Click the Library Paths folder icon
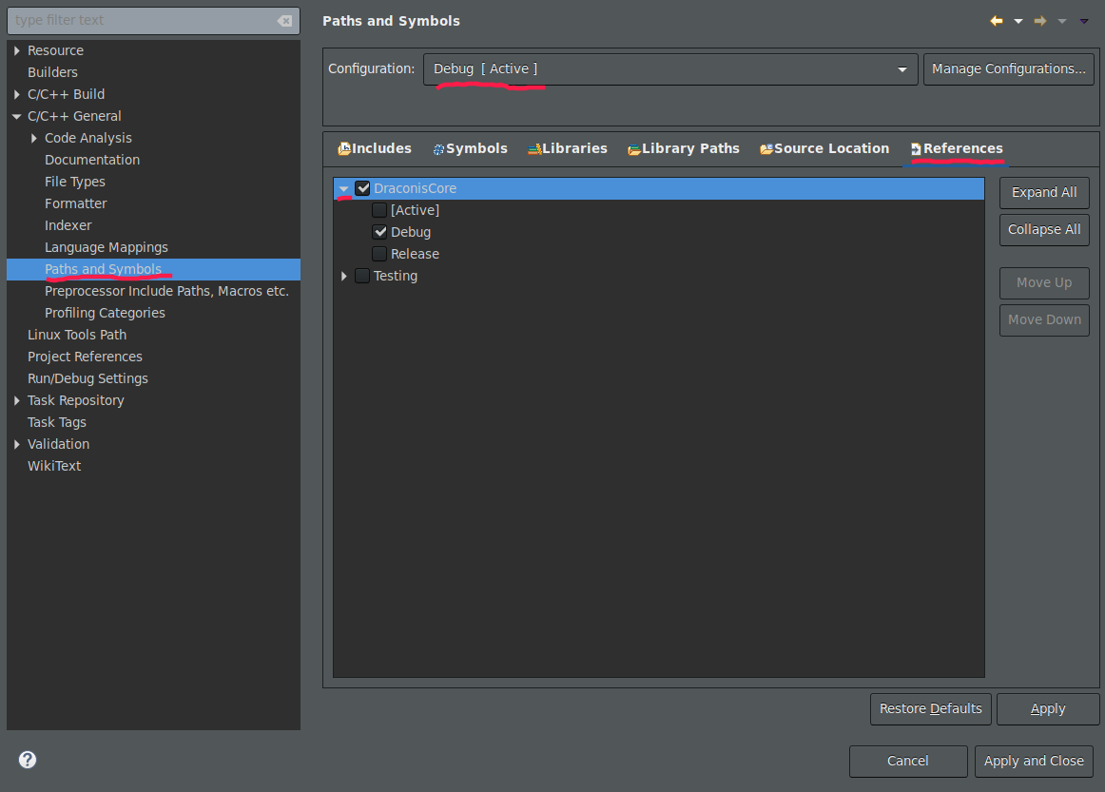 coord(634,148)
